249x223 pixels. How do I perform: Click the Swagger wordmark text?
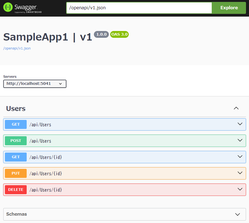pos(26,7)
